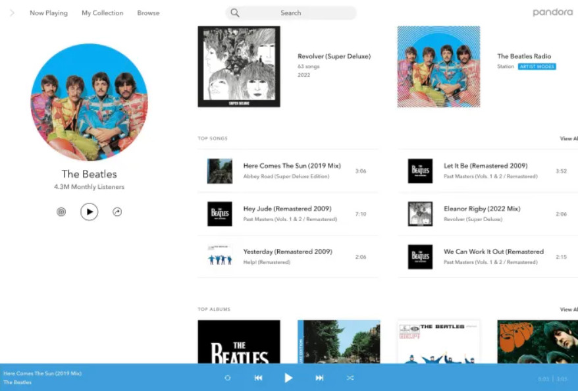Click The Beatles artist name heading
Screen dimensions: 578x391
pos(90,174)
